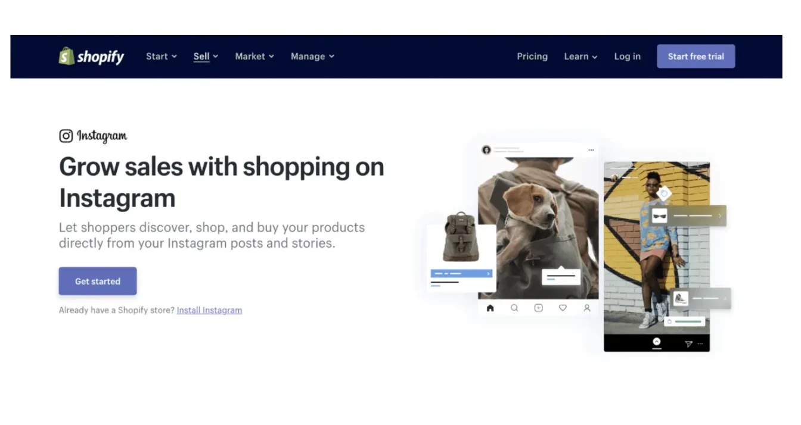Tap the home icon in Instagram mockup
The height and width of the screenshot is (425, 801).
coord(490,308)
